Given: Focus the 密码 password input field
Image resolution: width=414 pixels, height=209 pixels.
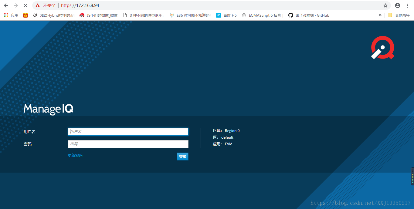Looking at the screenshot, I should 128,144.
